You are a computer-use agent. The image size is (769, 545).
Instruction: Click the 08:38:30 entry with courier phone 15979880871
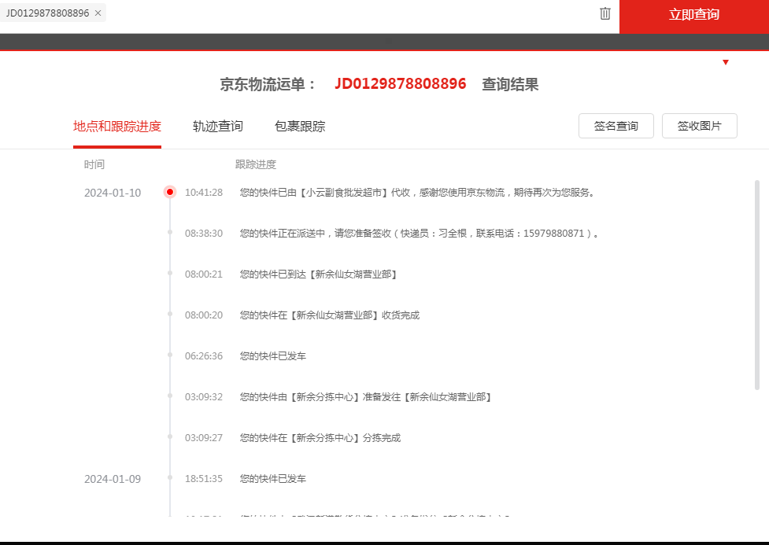coord(420,234)
